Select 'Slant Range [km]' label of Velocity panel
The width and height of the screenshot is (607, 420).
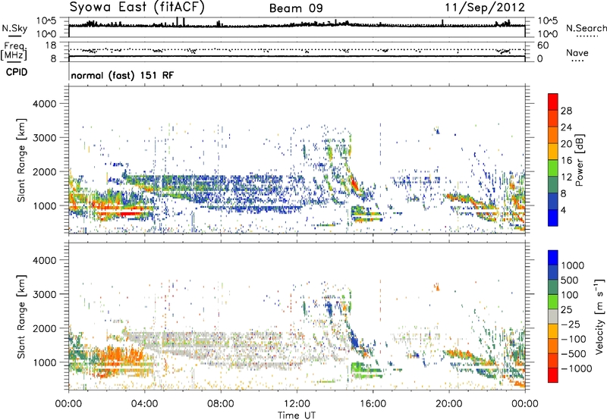tap(21, 317)
